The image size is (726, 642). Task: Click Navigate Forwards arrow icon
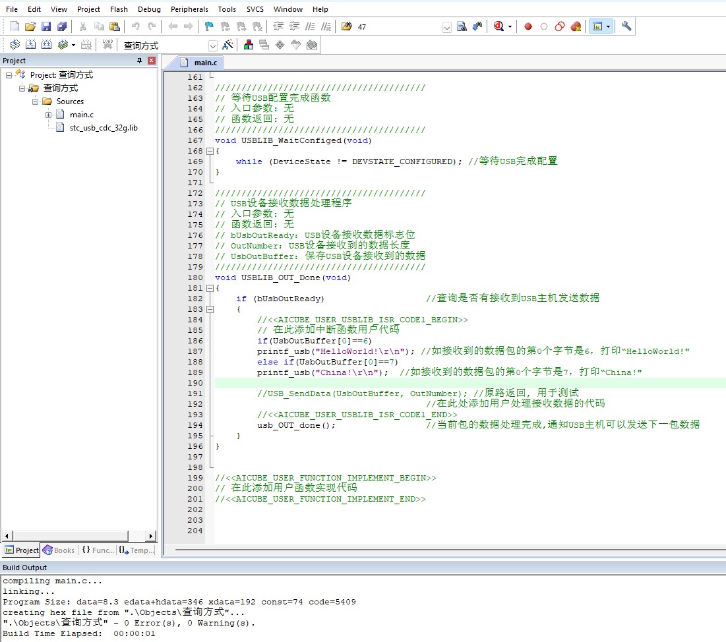click(188, 26)
